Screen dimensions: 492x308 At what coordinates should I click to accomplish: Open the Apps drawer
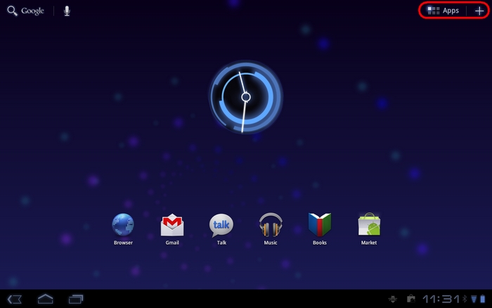click(x=443, y=11)
